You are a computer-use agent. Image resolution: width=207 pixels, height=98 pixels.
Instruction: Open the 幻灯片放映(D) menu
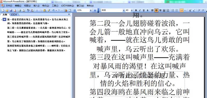tap(68, 6)
